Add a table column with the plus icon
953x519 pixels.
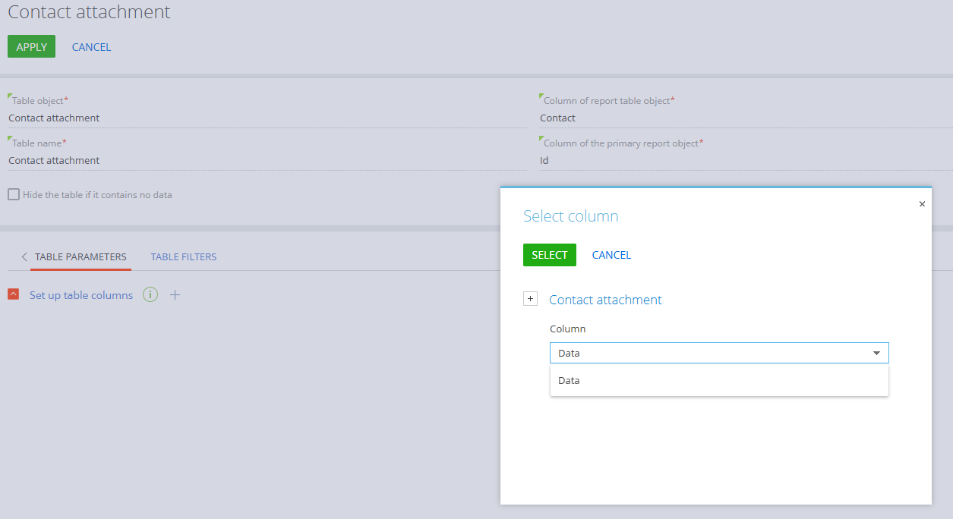pos(175,294)
